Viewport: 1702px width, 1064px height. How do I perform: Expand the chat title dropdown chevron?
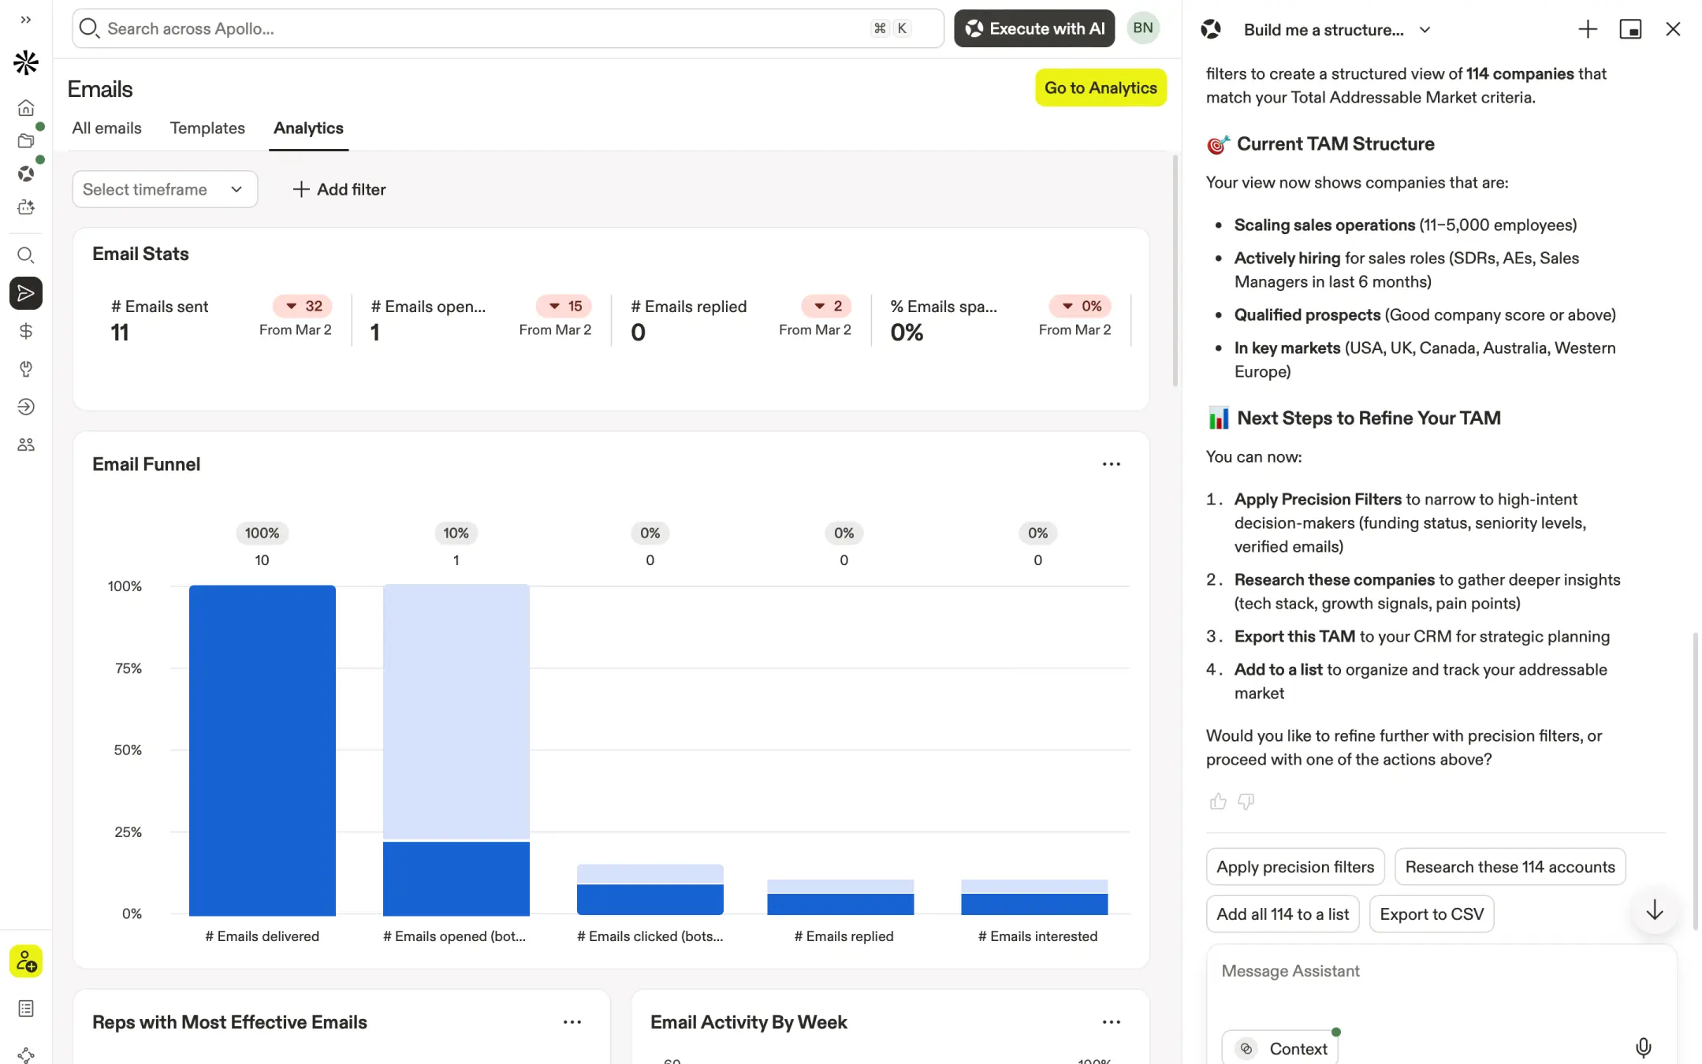pos(1425,30)
